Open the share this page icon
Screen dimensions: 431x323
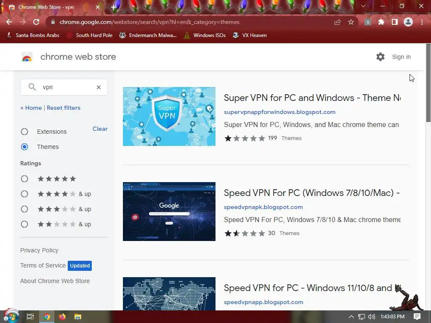(338, 22)
